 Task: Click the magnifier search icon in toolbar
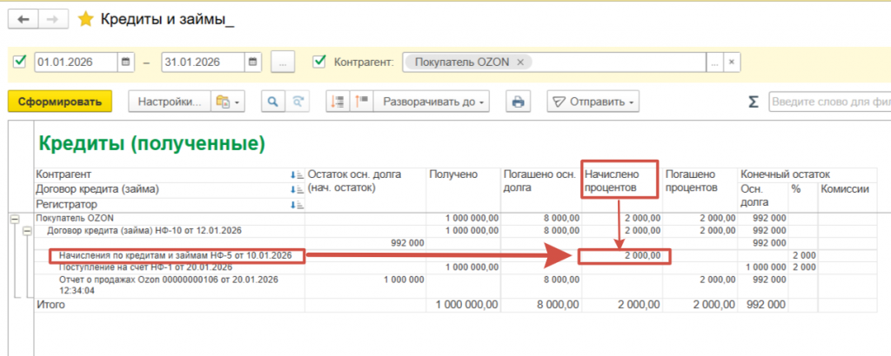[273, 102]
